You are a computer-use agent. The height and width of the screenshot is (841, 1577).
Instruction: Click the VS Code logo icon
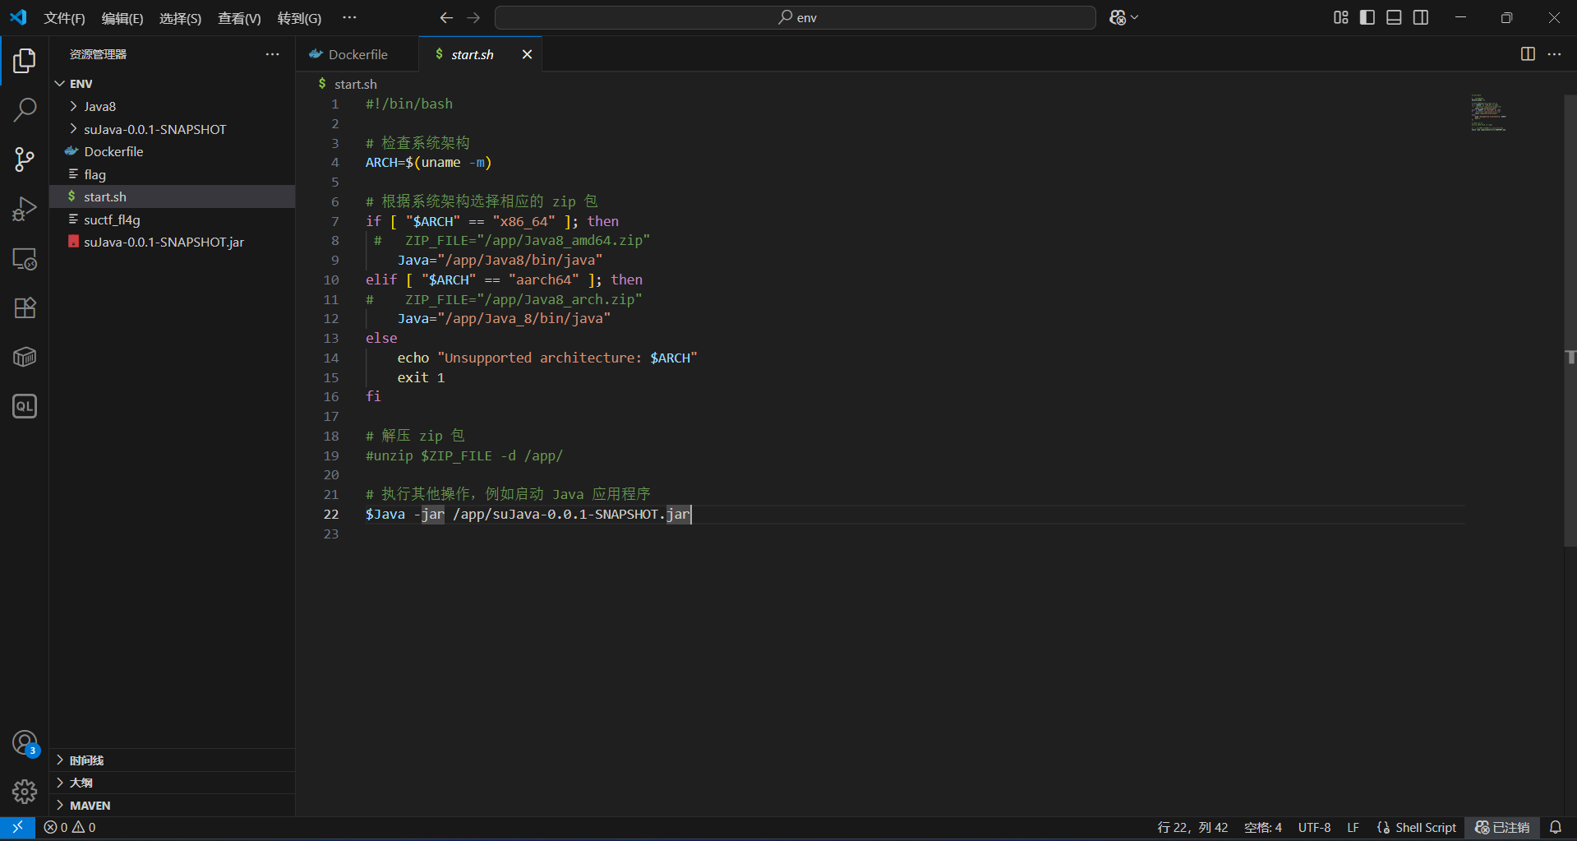coord(18,17)
